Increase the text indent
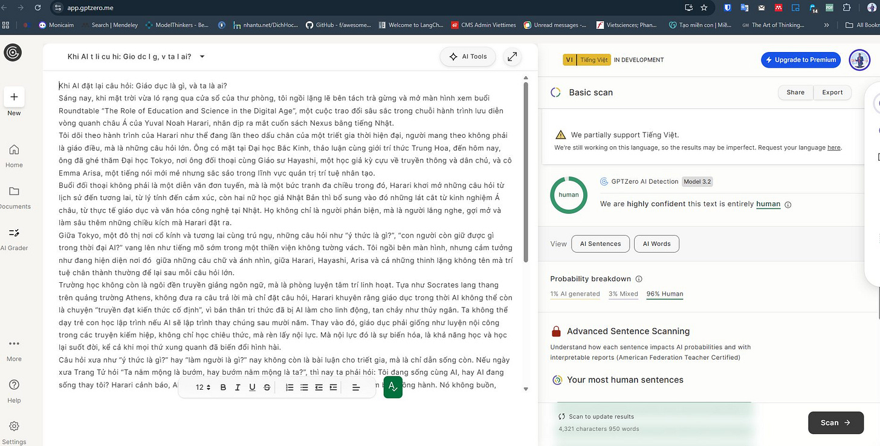 tap(333, 387)
